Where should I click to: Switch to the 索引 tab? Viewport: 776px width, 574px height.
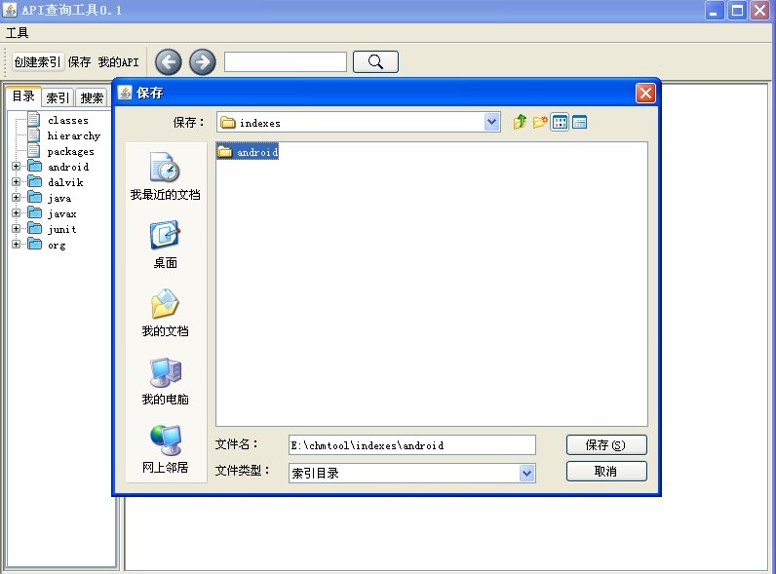[x=58, y=98]
